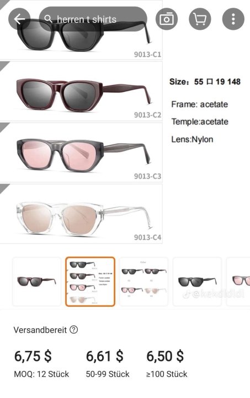Select the 6,50 $ ≥100 Stück price tier
250x398 pixels.
167,364
